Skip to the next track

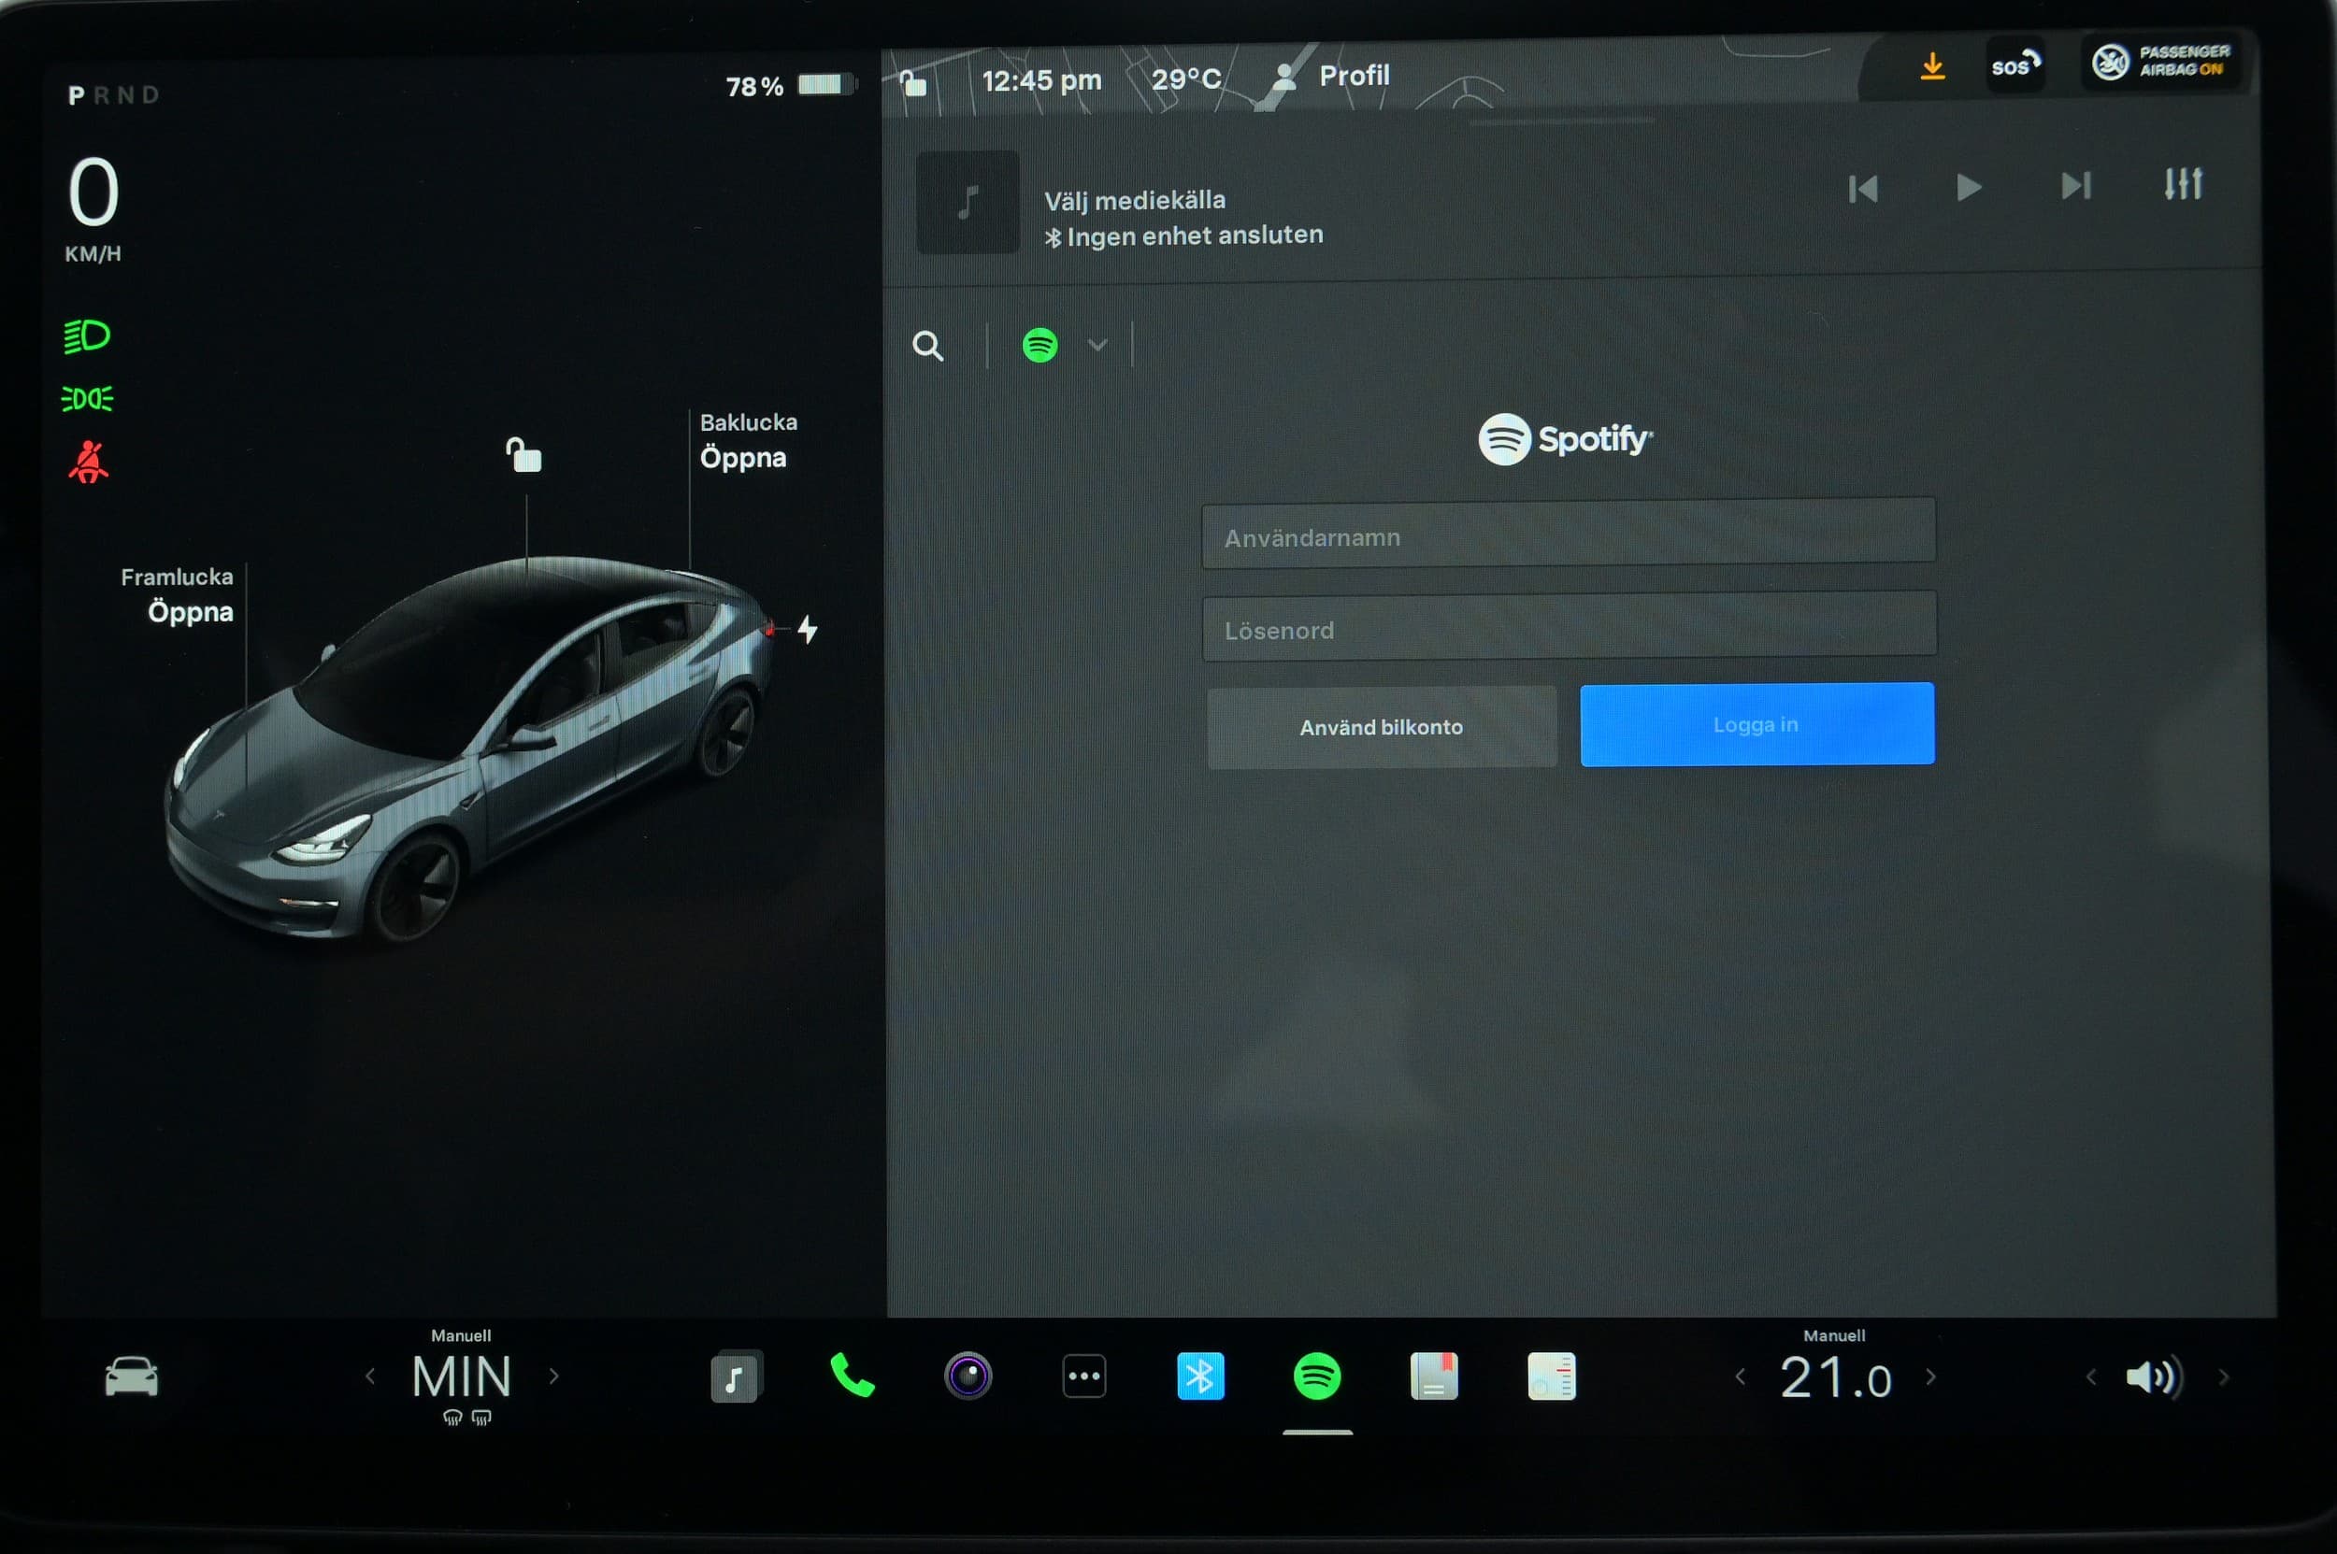(x=2075, y=185)
